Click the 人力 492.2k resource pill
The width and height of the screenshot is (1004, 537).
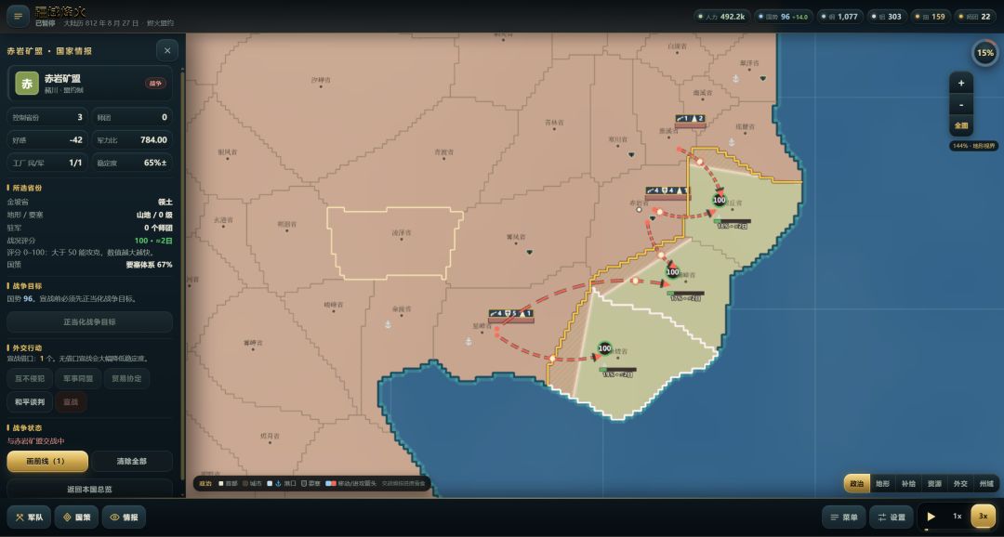coord(721,17)
